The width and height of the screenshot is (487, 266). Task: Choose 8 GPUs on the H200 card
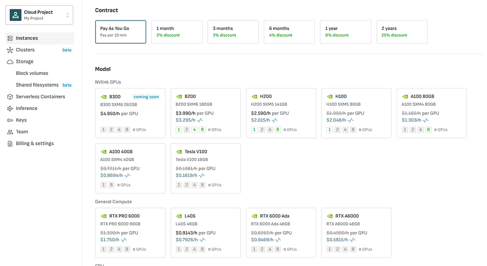point(277,129)
